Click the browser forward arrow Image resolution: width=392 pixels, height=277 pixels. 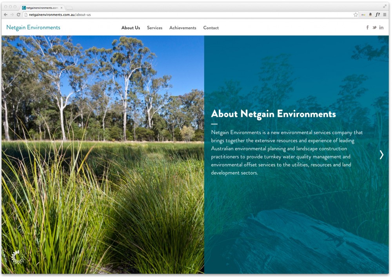pos(12,15)
